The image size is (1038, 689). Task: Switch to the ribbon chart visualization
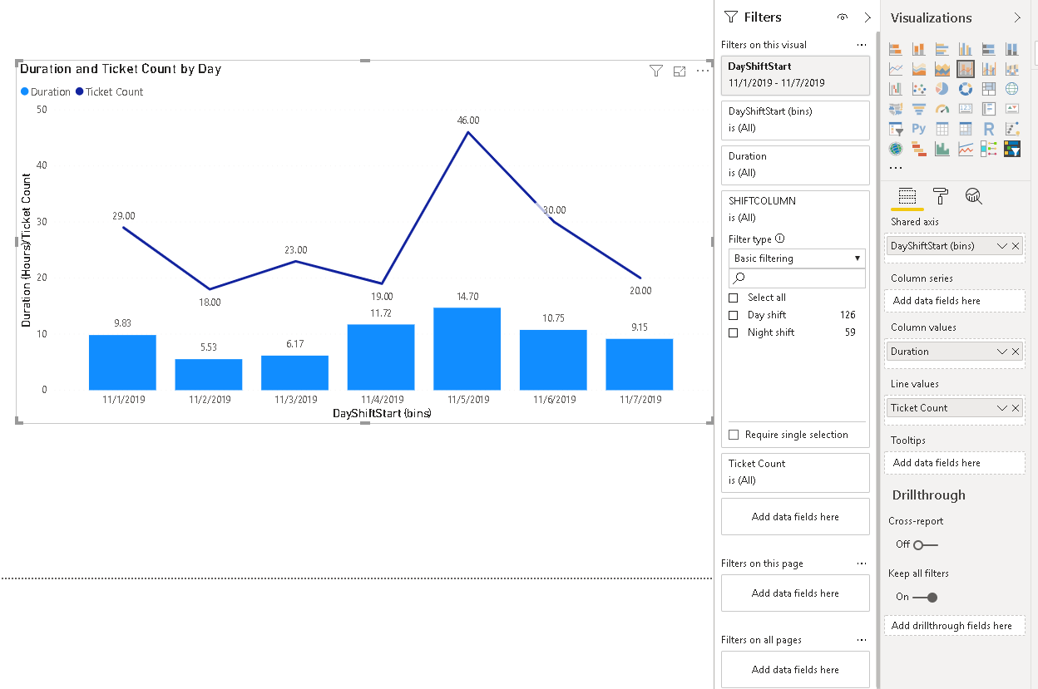pyautogui.click(x=1012, y=69)
